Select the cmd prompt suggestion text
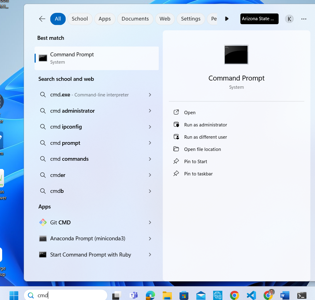Viewport: 315px width, 300px height. pyautogui.click(x=65, y=143)
